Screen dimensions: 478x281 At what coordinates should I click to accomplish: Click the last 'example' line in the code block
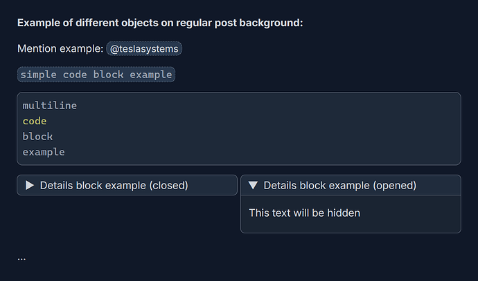43,151
